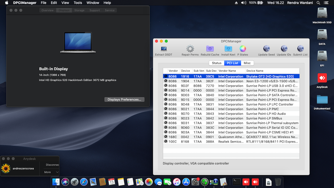Open the App Store from the dock
This screenshot has width=334, height=188.
186,182
